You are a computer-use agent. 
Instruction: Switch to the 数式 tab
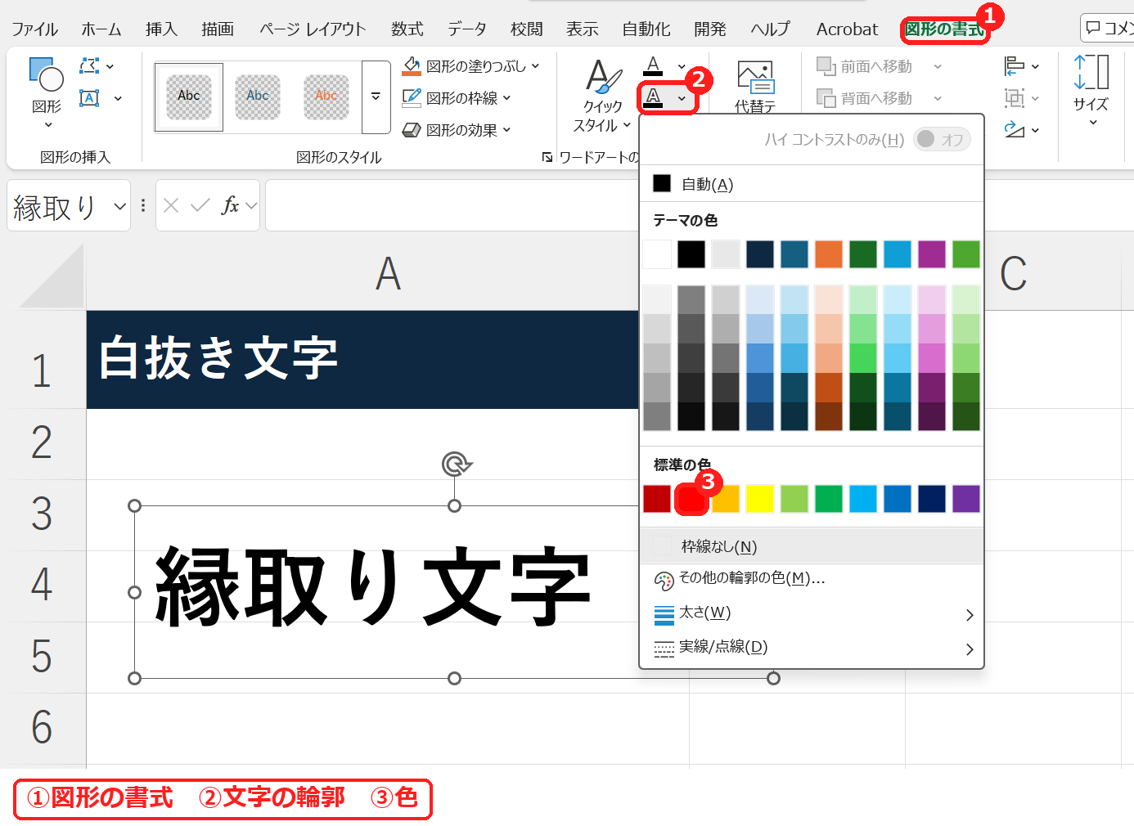(x=407, y=29)
